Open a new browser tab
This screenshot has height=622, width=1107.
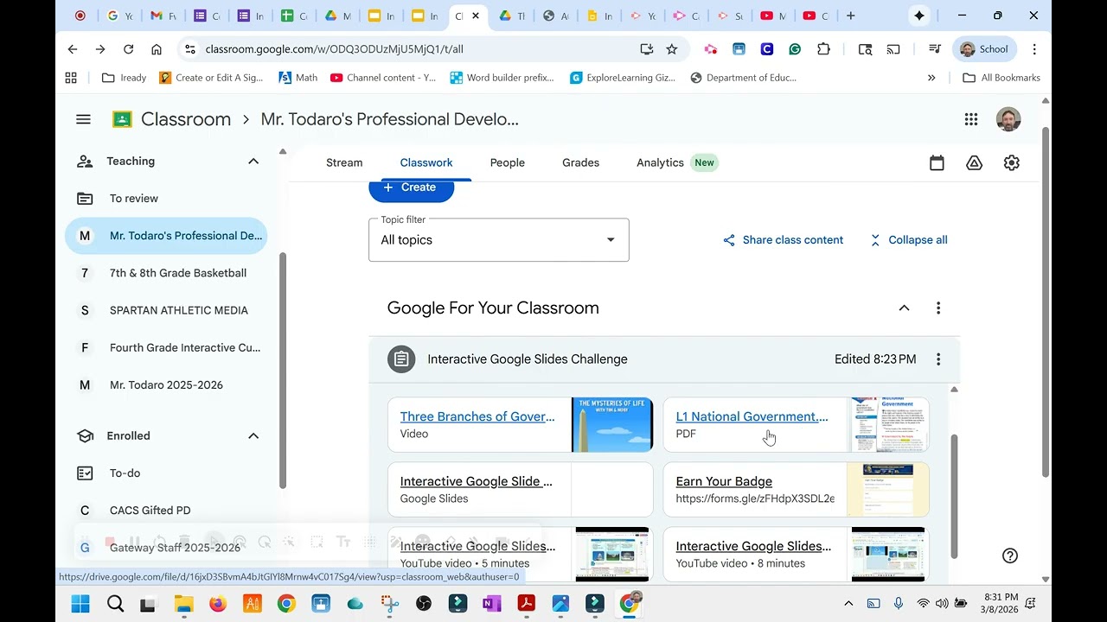click(851, 16)
